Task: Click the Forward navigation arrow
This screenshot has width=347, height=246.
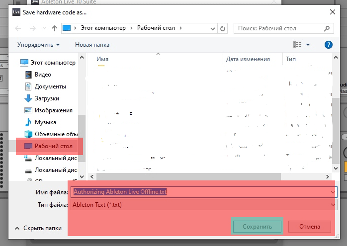Action: click(32, 28)
